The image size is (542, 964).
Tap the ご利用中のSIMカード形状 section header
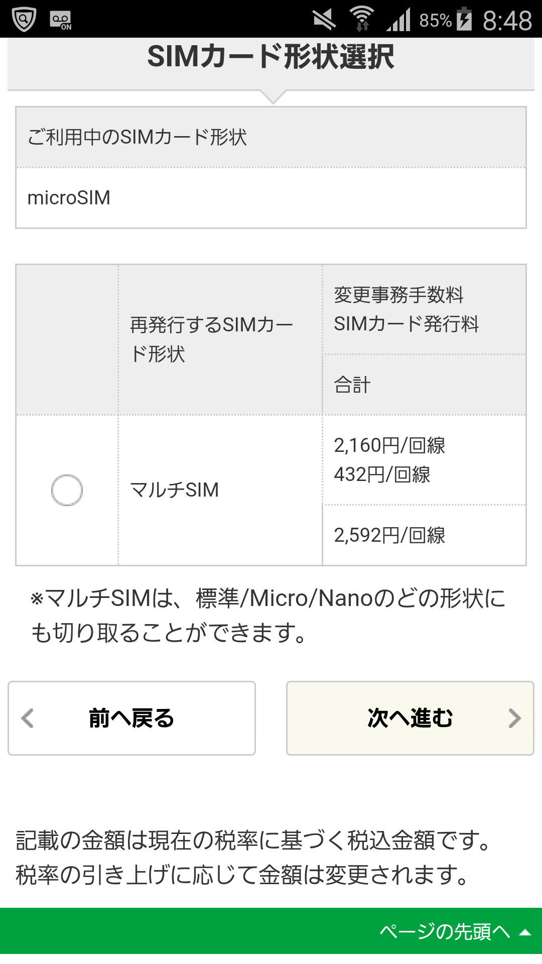[271, 137]
